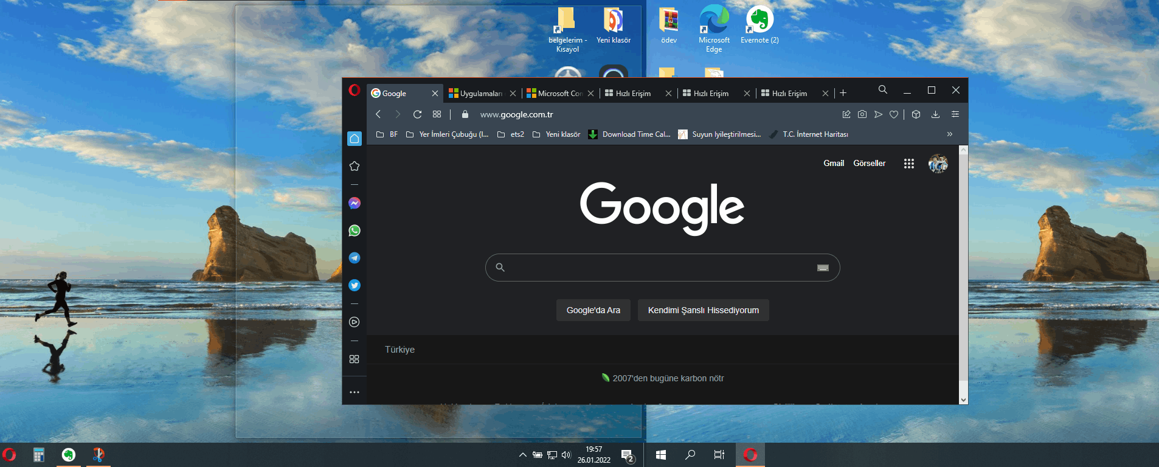Viewport: 1159px width, 467px height.
Task: Open the Gmail link
Action: (834, 163)
